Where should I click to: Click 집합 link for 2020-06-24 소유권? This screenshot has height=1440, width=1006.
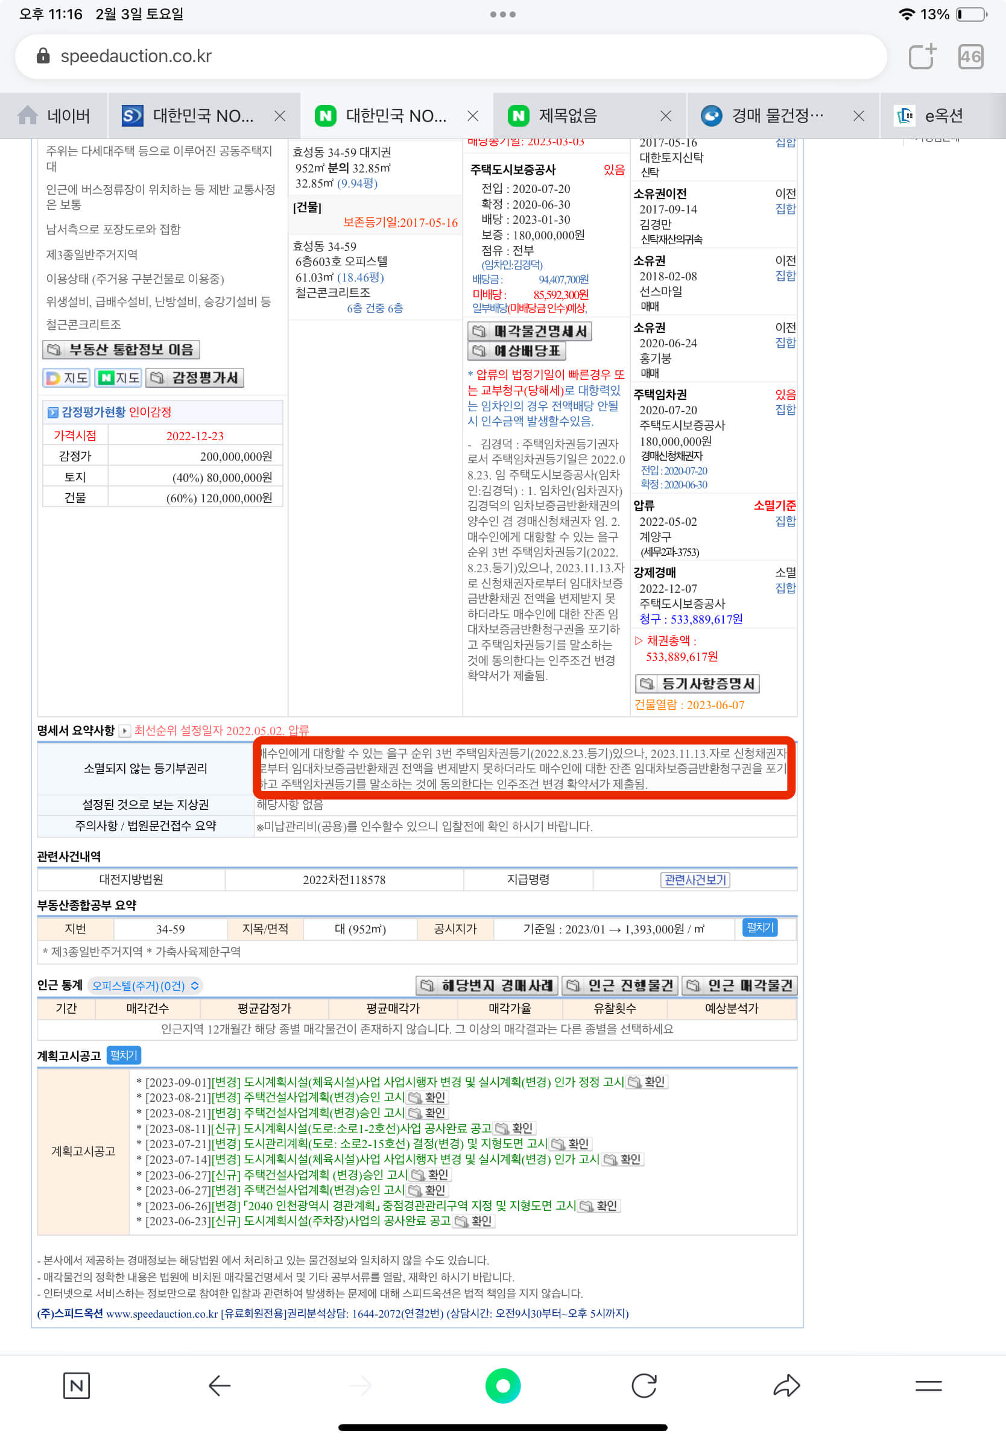(x=785, y=343)
